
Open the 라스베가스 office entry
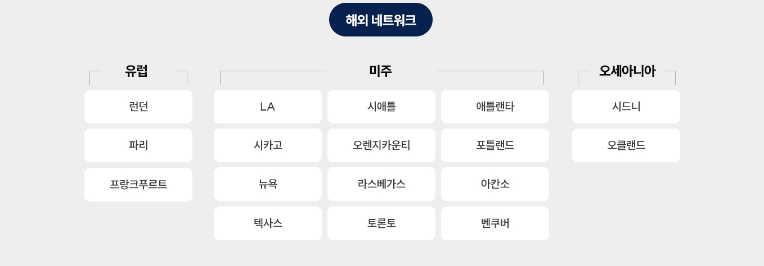pos(381,184)
